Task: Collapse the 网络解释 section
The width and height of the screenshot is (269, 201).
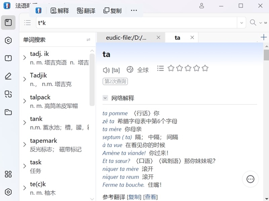Action: (105, 98)
